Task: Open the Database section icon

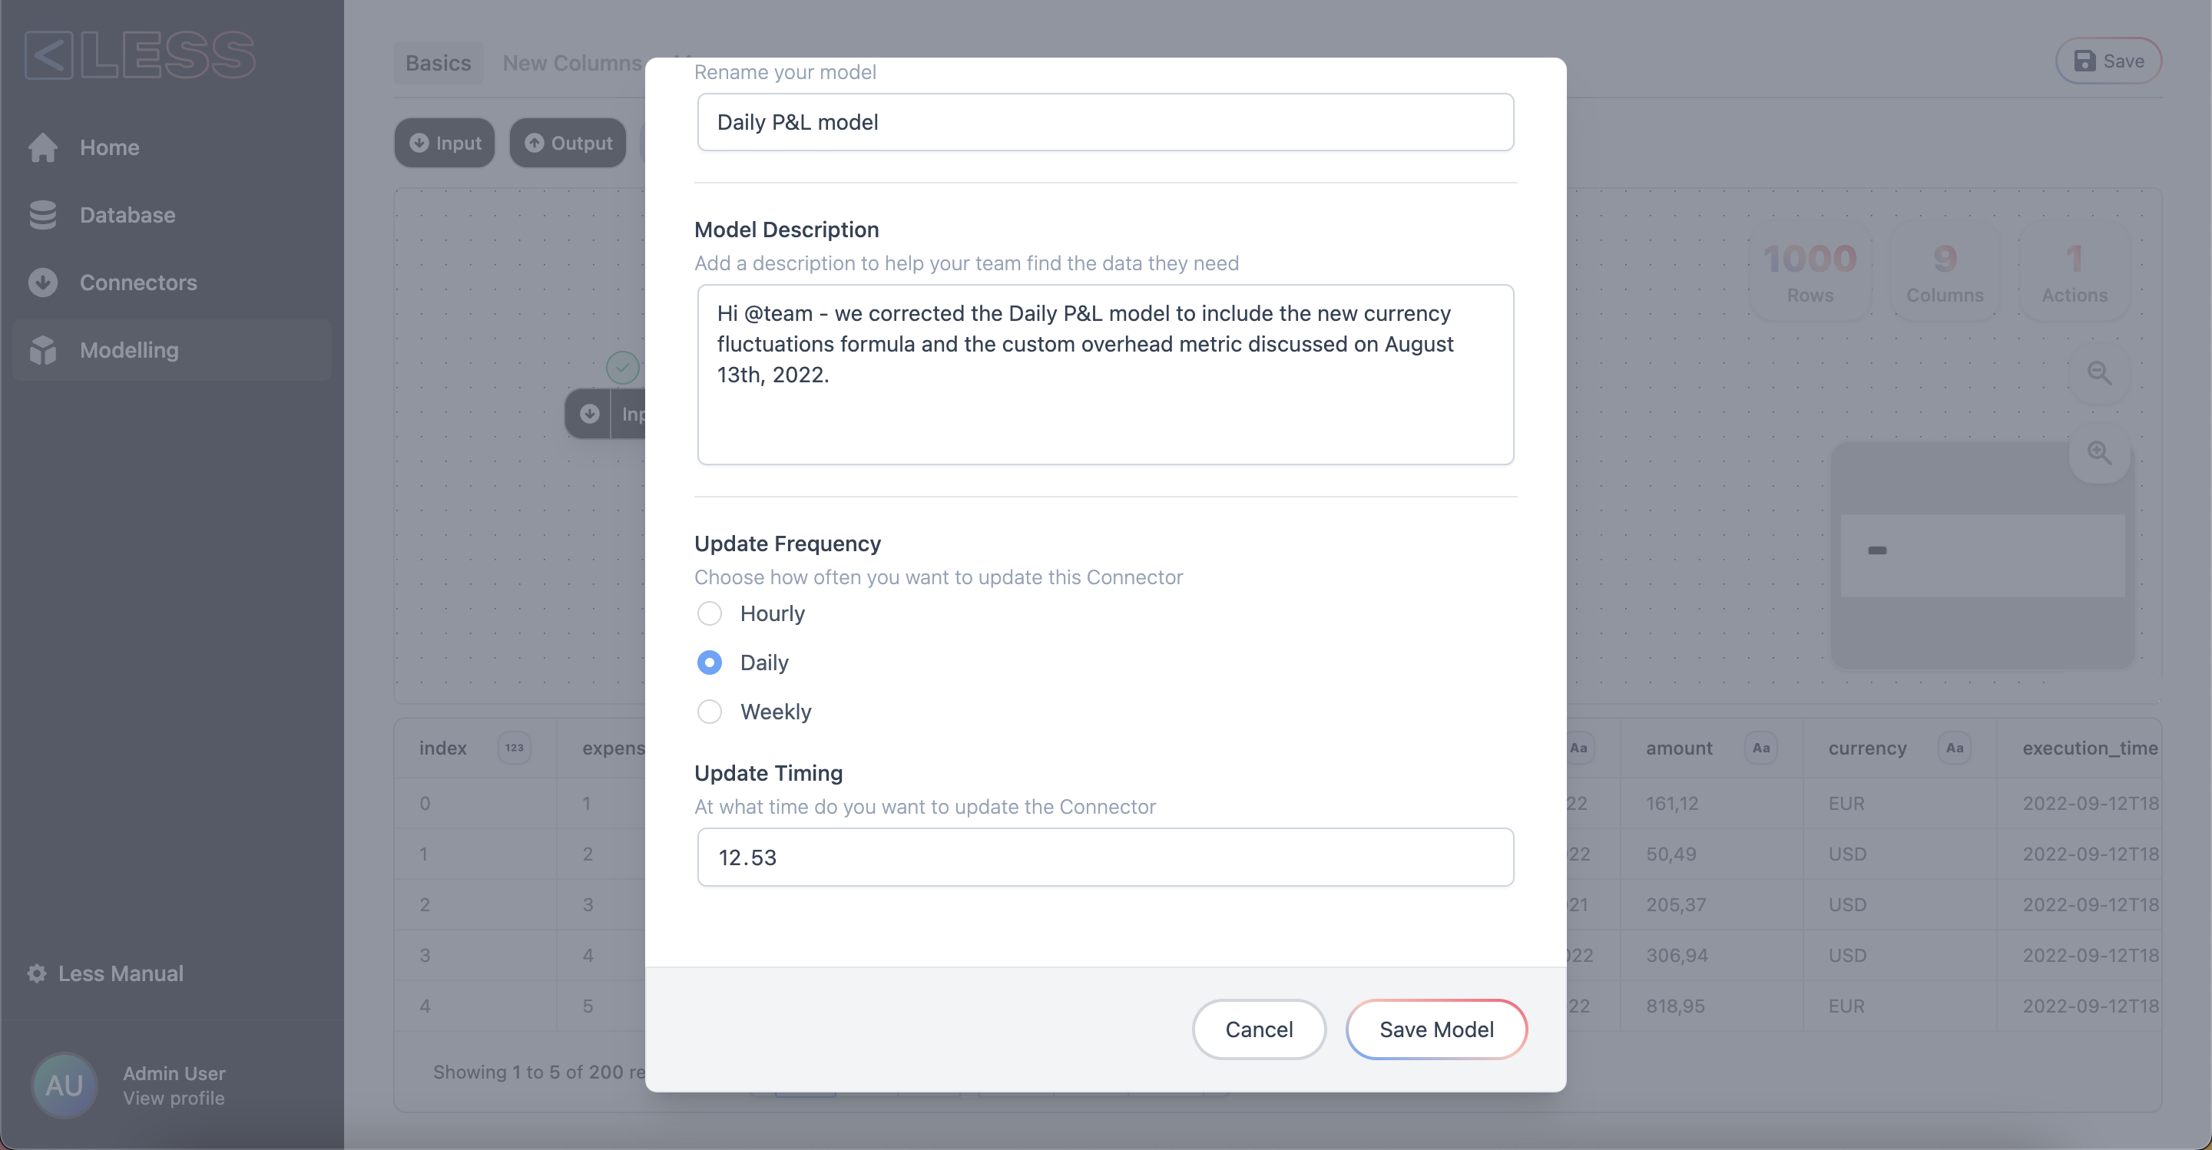Action: [x=43, y=216]
